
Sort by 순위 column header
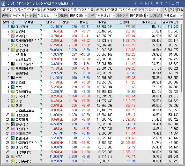pyautogui.click(x=6, y=22)
